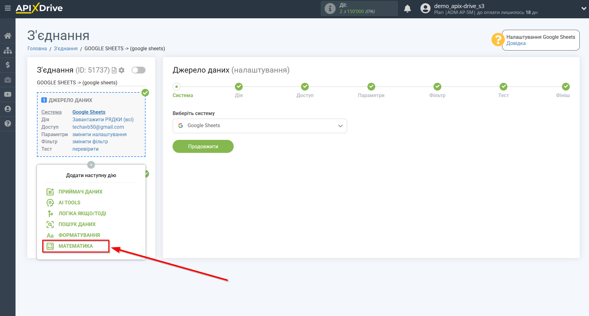Go to the Доступ step
The width and height of the screenshot is (589, 316).
305,87
